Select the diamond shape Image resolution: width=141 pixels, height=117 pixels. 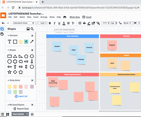point(15,72)
